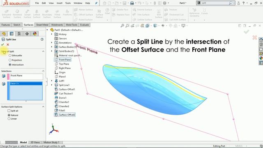The width and height of the screenshot is (263, 148).
Task: Click the green OK checkmark in Split Line
Action: click(2, 45)
